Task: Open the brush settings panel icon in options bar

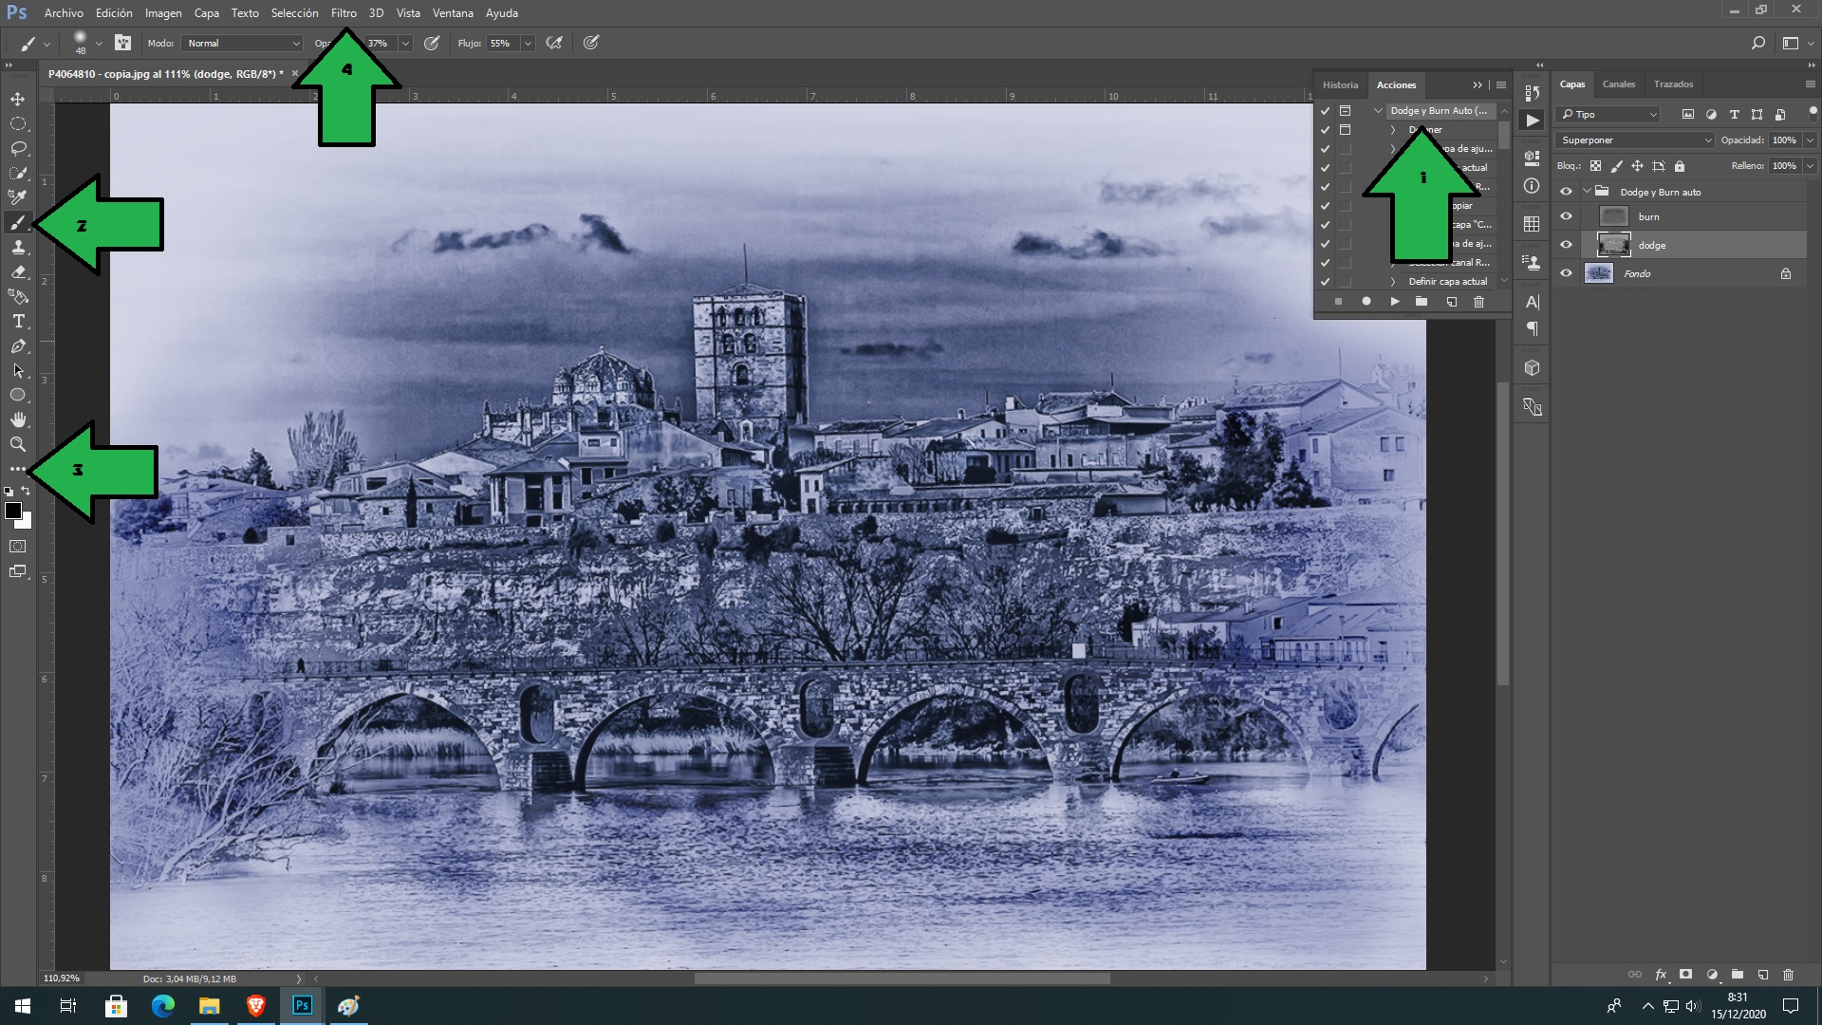Action: (x=122, y=43)
